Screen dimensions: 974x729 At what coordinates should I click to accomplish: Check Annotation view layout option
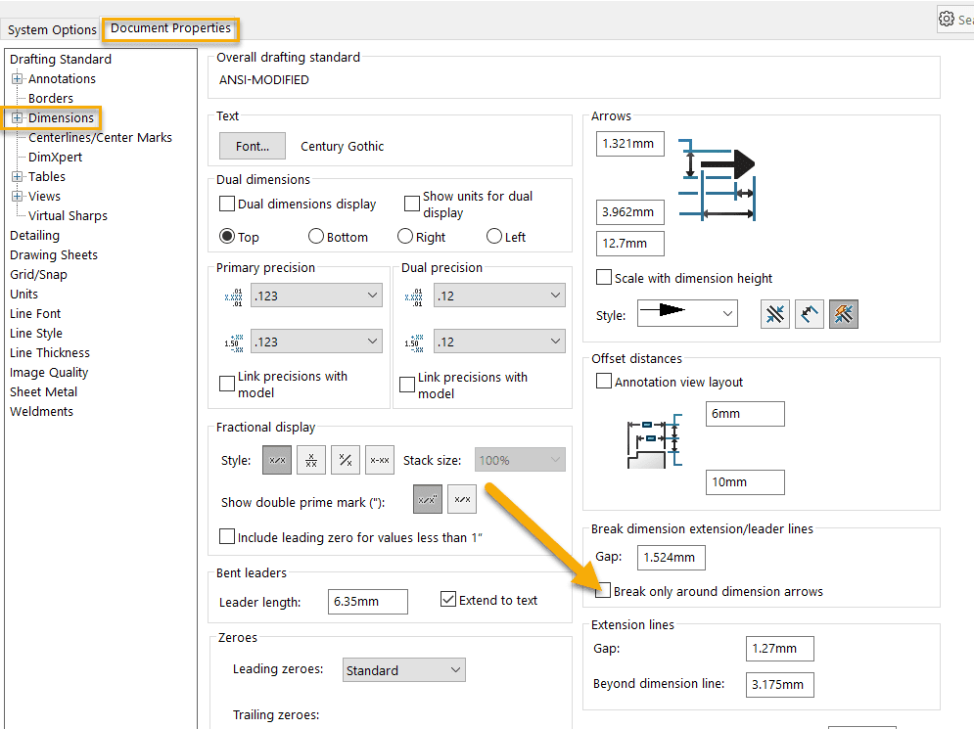pyautogui.click(x=604, y=381)
